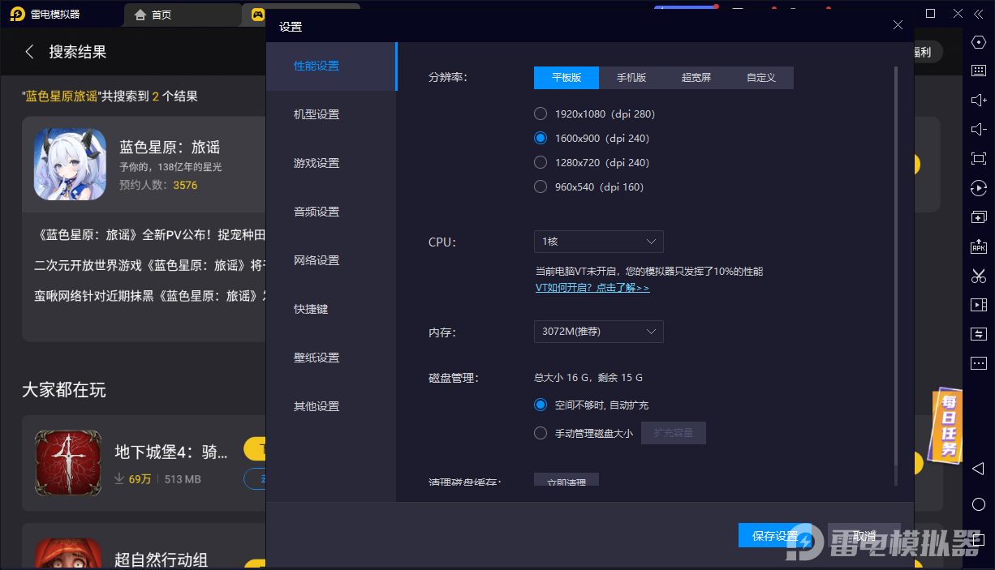Click the 超自然行动组 game title
The height and width of the screenshot is (570, 995).
point(162,559)
